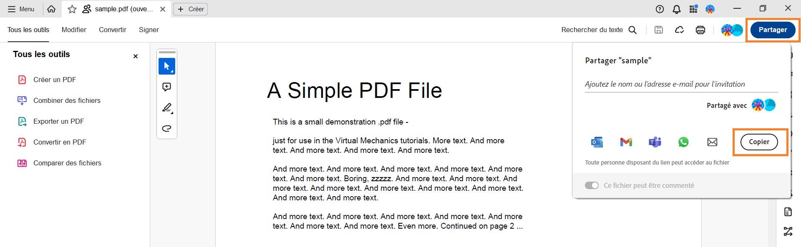The image size is (801, 247).
Task: Open the Combiner des fichiers tool
Action: [x=67, y=100]
